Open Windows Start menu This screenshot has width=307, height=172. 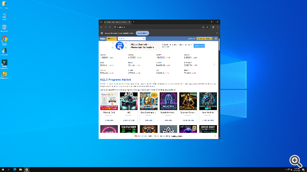coord(3,170)
